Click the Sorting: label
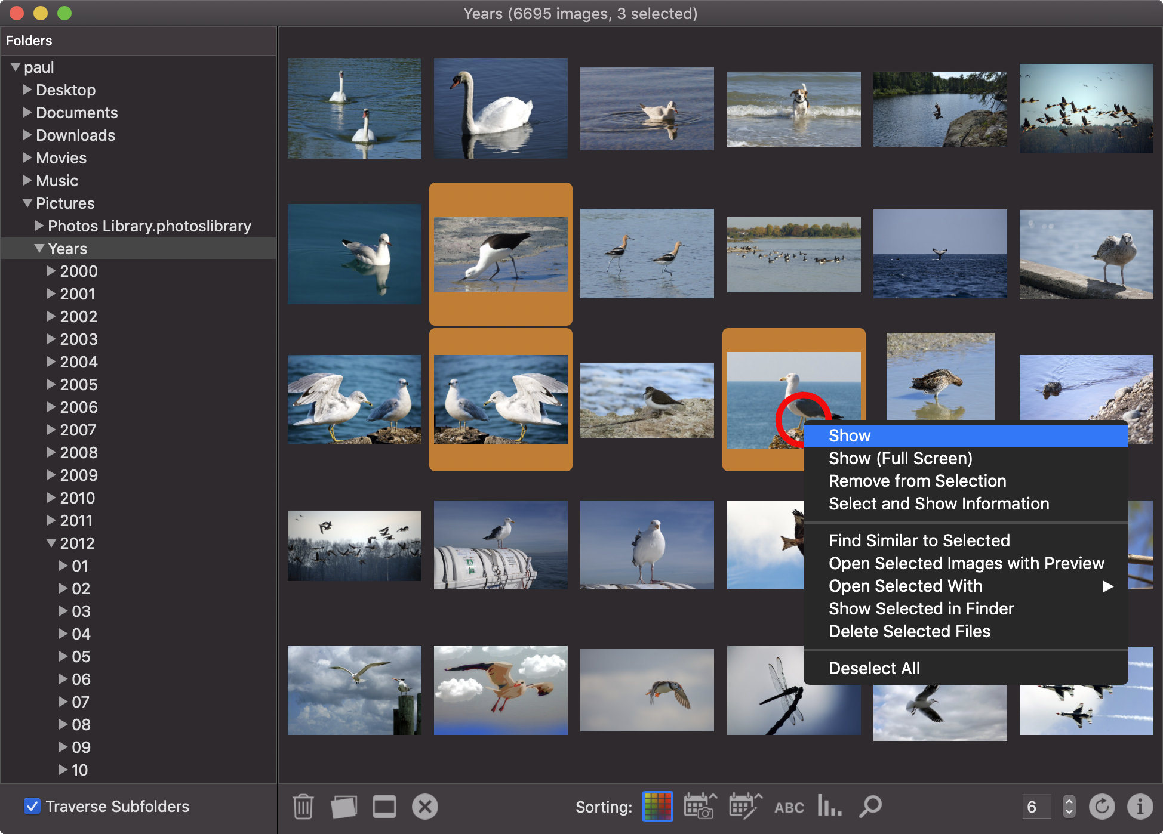The width and height of the screenshot is (1163, 834). (604, 807)
